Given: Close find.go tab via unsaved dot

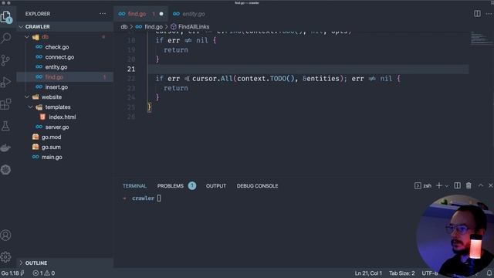Looking at the screenshot, I should 161,14.
